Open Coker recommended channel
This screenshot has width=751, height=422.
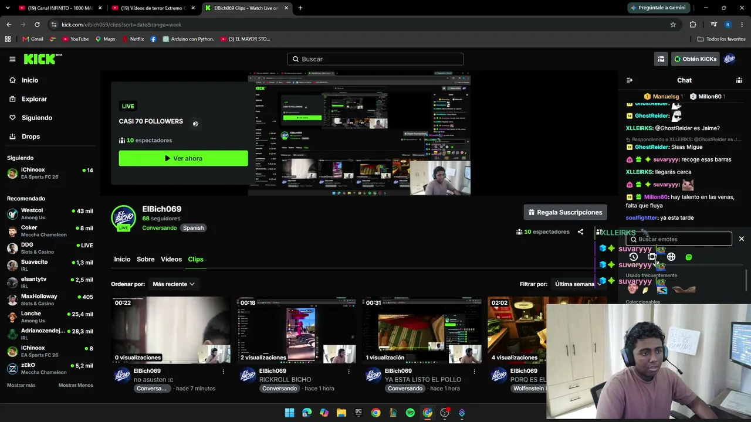50,231
